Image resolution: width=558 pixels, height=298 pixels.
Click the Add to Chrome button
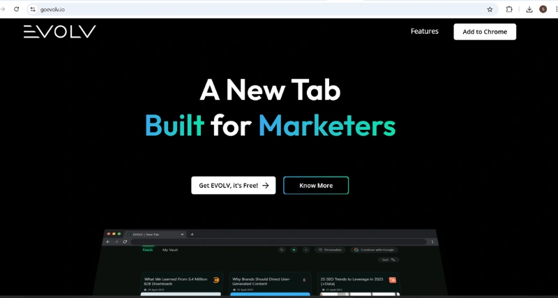(x=485, y=31)
